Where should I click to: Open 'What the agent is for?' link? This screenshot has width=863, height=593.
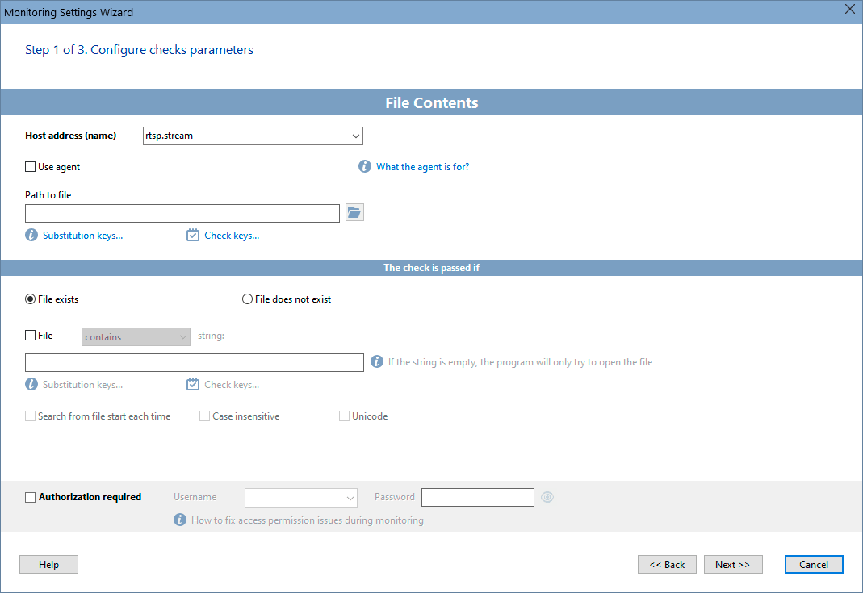[422, 167]
